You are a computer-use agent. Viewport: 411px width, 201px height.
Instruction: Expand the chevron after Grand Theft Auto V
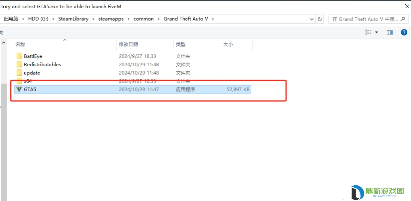(x=213, y=19)
